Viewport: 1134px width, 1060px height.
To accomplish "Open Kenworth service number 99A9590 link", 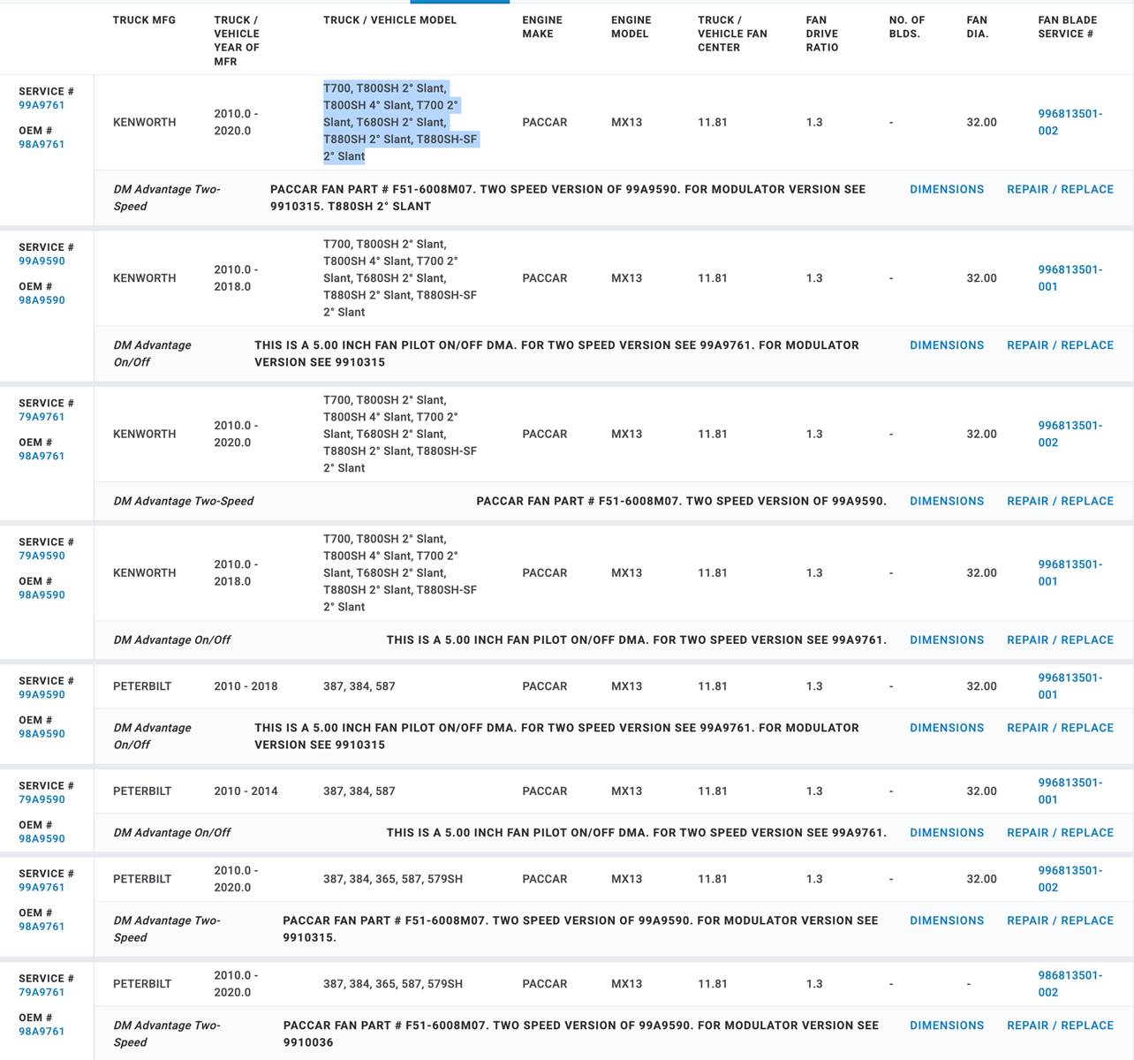I will pyautogui.click(x=42, y=261).
